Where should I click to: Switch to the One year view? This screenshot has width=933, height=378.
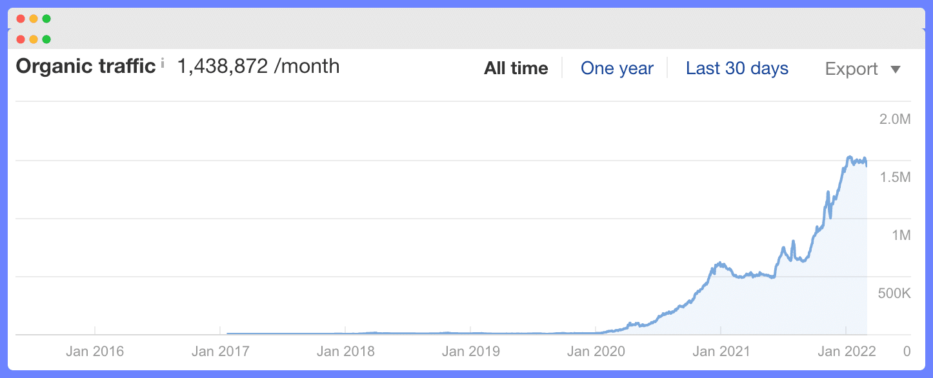coord(617,68)
